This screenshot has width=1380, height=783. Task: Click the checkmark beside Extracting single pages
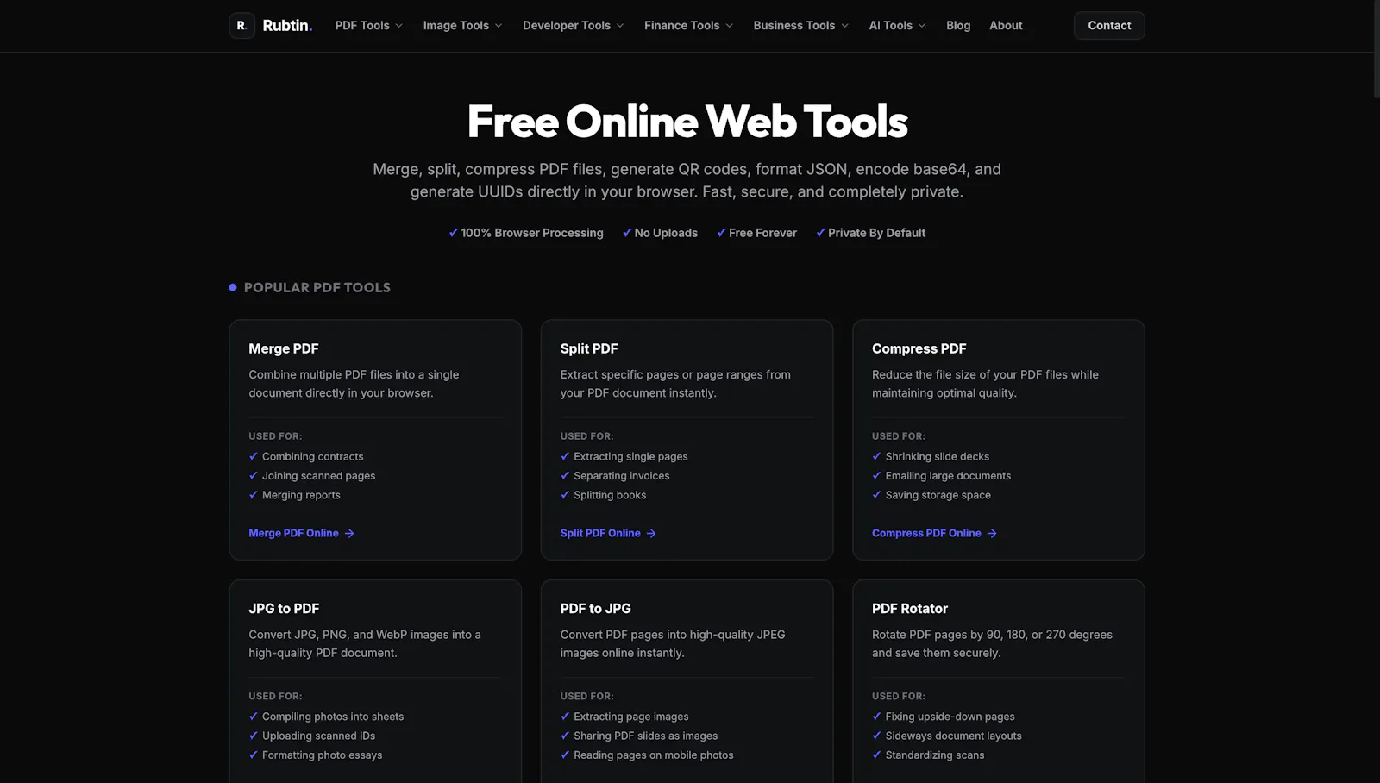pyautogui.click(x=565, y=456)
